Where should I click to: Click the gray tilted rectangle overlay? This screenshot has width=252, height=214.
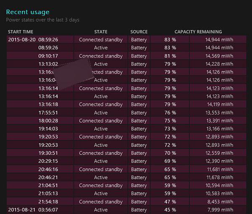[73, 74]
